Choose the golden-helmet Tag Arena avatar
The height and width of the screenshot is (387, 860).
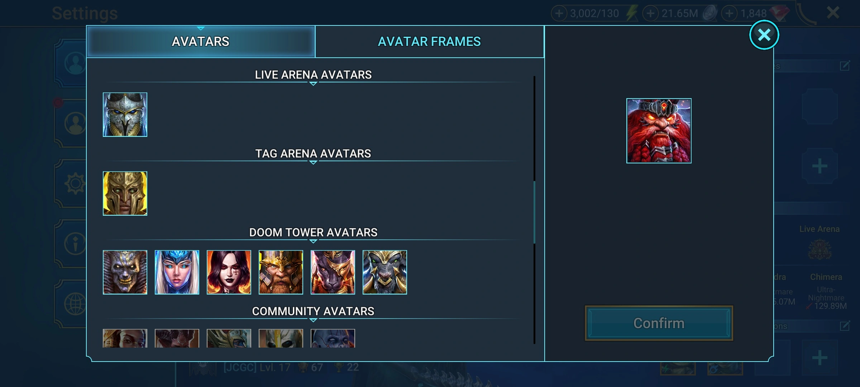(x=125, y=193)
